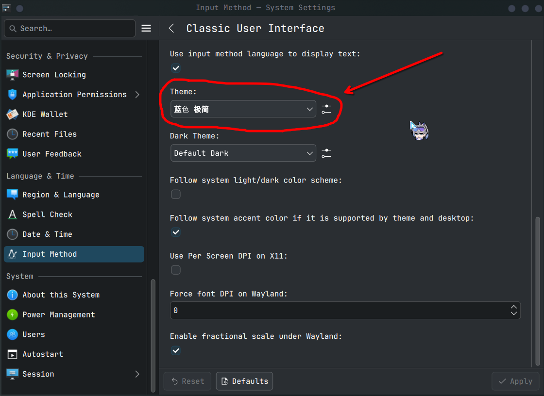Open configure icon next to Theme dropdown
This screenshot has width=544, height=396.
point(326,109)
